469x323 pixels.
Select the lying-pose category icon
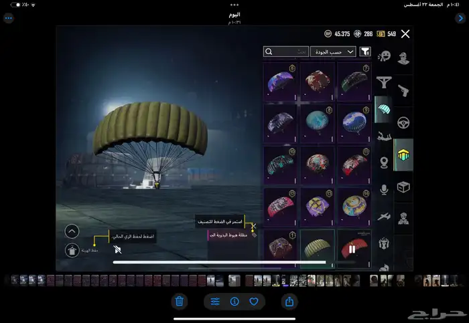pos(384,136)
